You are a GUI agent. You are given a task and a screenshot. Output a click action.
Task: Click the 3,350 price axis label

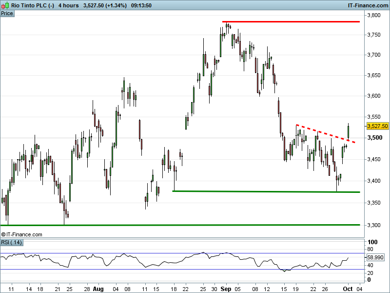pyautogui.click(x=374, y=203)
